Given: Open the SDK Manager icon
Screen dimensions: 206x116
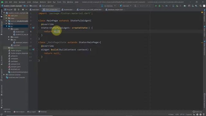Looking at the screenshot, I should click(196, 6).
